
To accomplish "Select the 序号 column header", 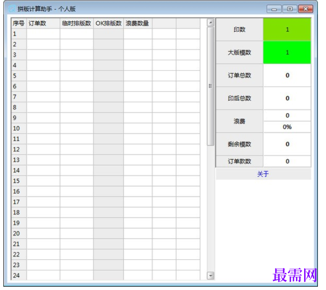I will (x=19, y=23).
